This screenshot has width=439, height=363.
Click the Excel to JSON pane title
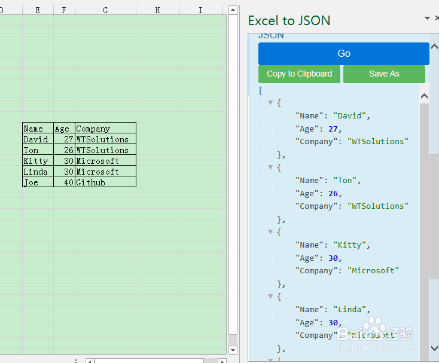click(x=289, y=21)
